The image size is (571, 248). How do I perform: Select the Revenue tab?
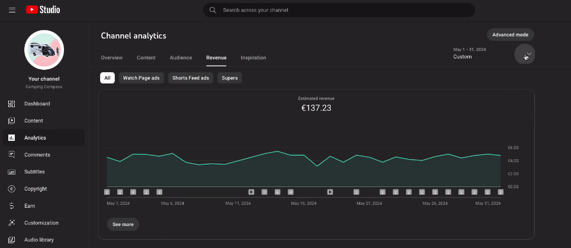tap(216, 58)
